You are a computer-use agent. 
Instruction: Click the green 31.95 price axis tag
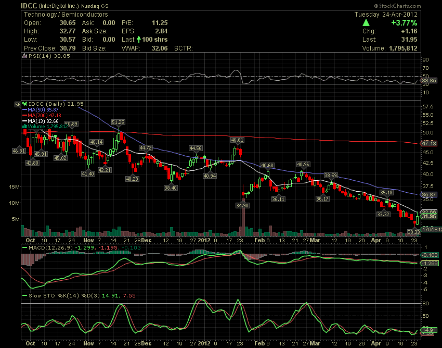point(429,216)
